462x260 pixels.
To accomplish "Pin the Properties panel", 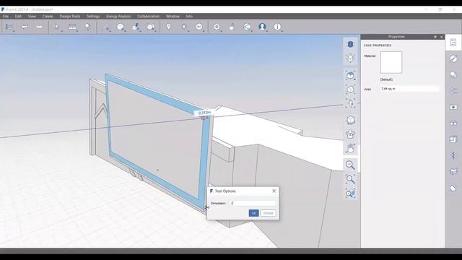I will (x=435, y=37).
